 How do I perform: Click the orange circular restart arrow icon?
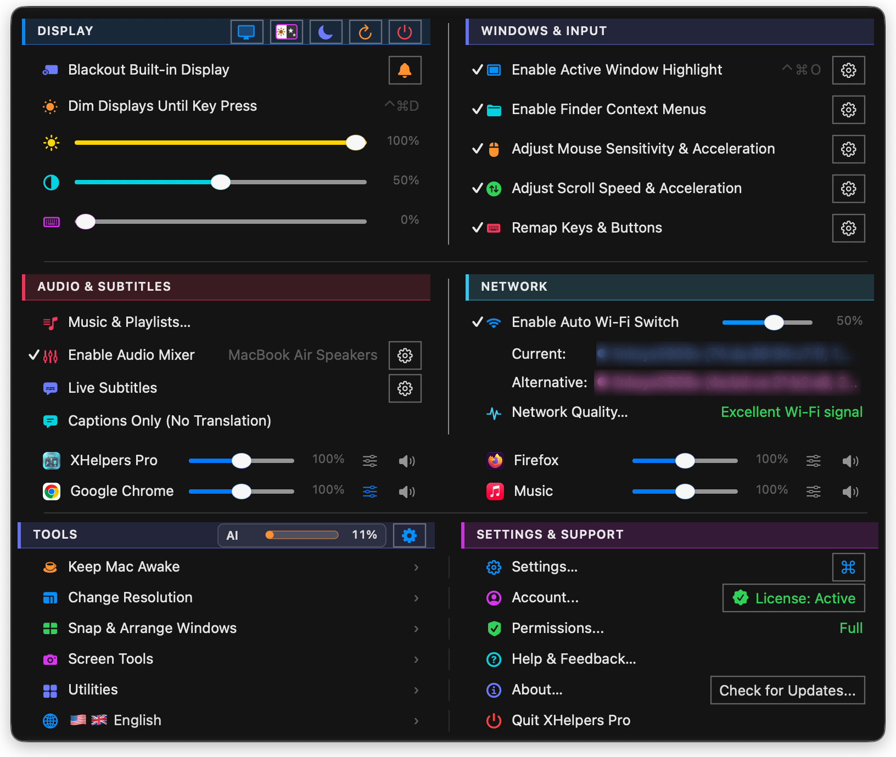click(x=365, y=32)
